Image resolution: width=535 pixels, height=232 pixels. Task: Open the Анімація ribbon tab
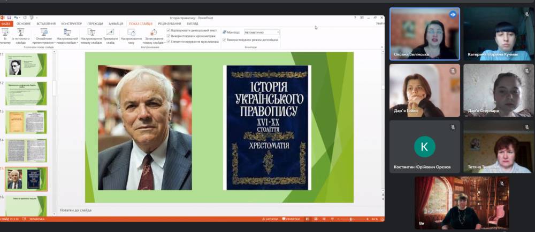point(116,24)
